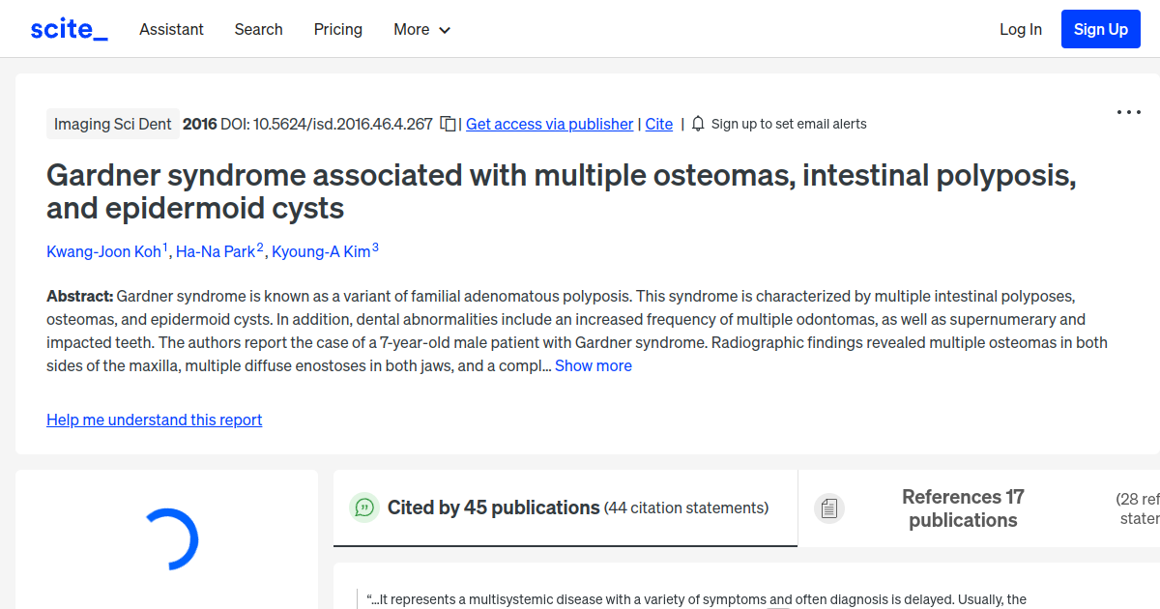
Task: Click the copy DOI icon
Action: (x=446, y=124)
